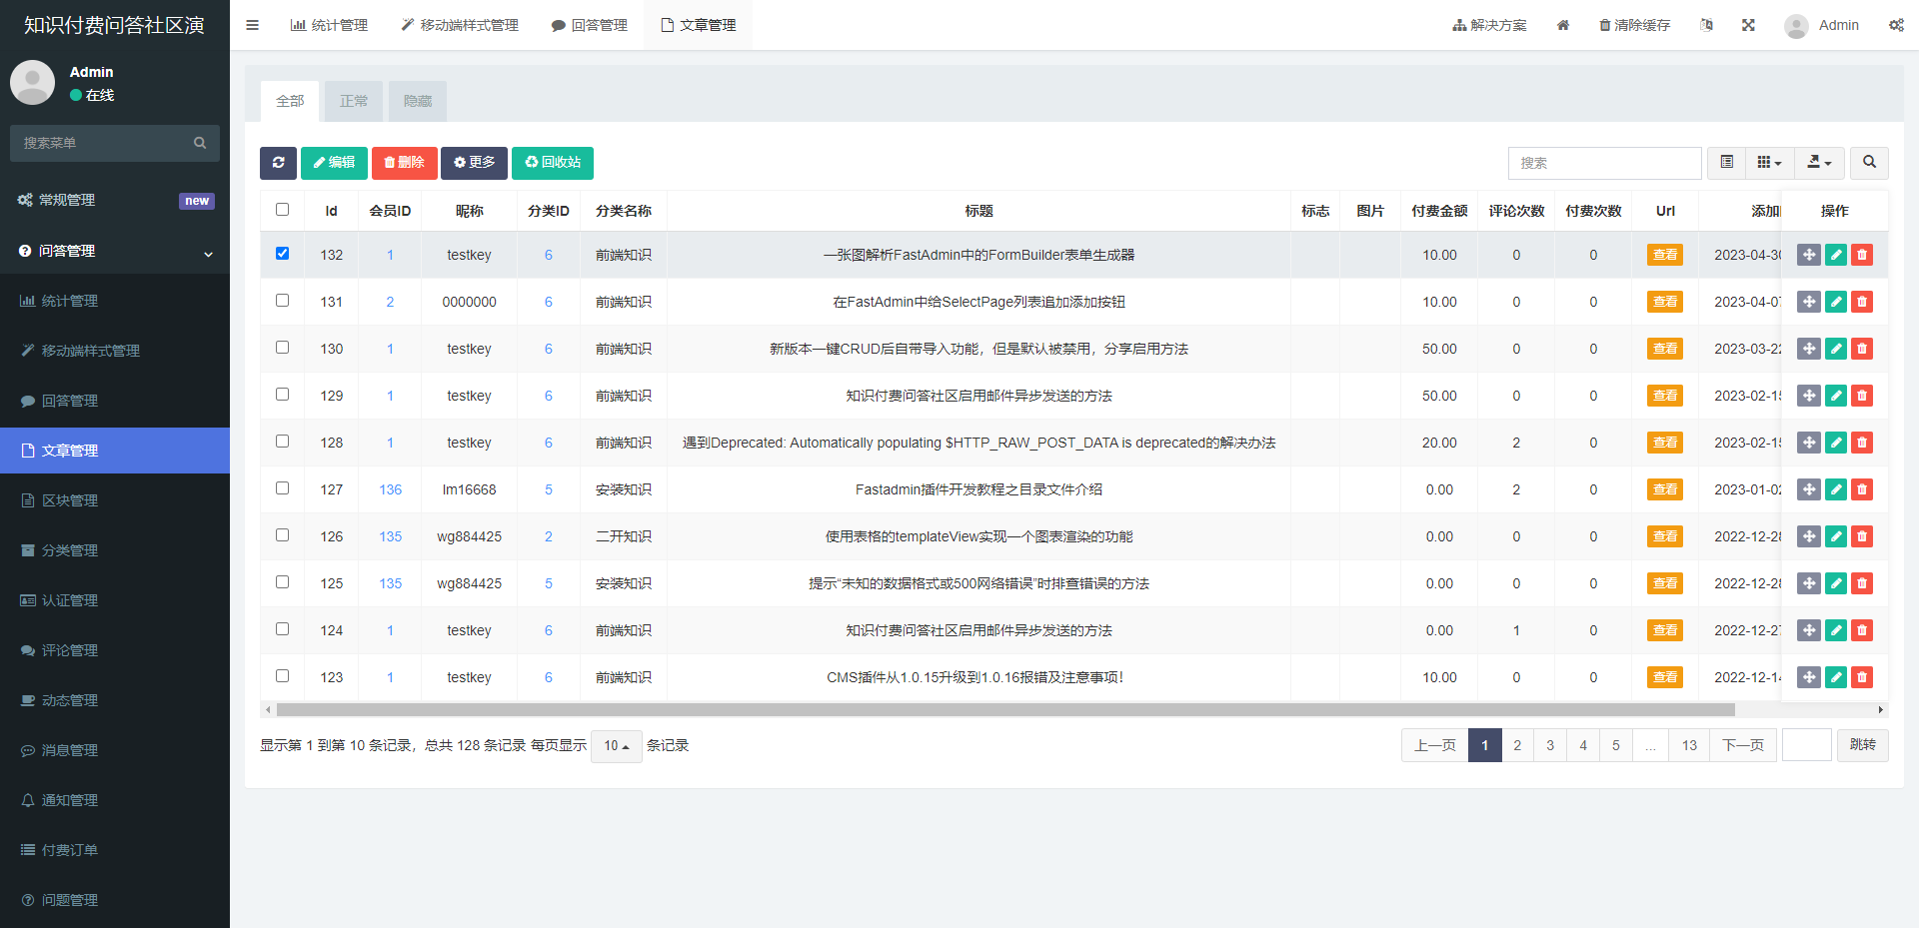
Task: Toggle the sidebar hamburger menu icon
Action: point(252,25)
